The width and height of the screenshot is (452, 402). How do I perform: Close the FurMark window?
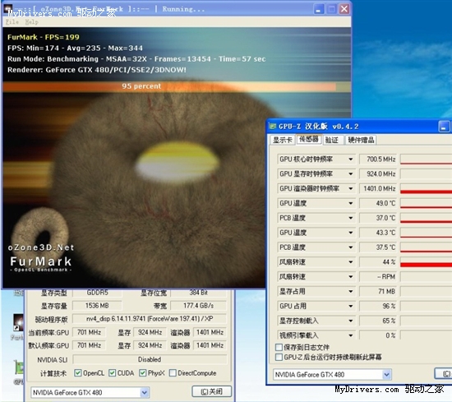click(x=344, y=9)
